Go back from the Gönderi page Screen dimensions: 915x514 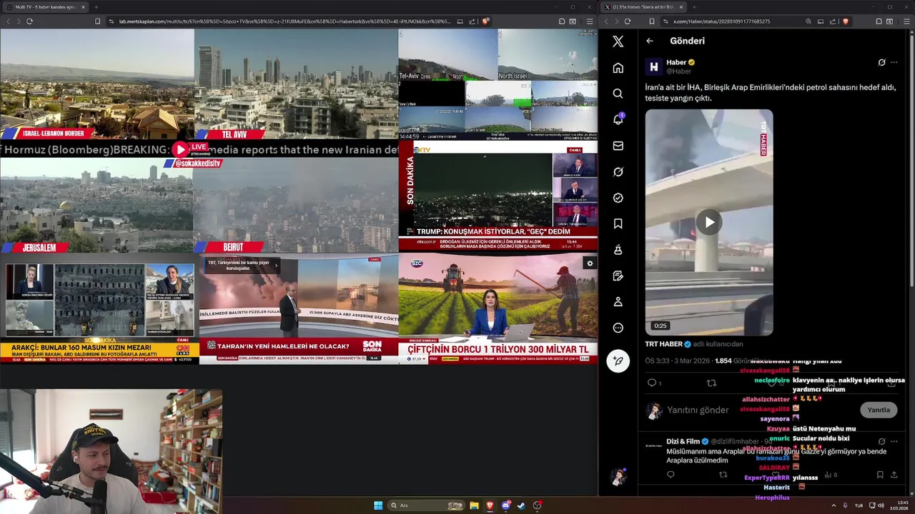point(650,41)
